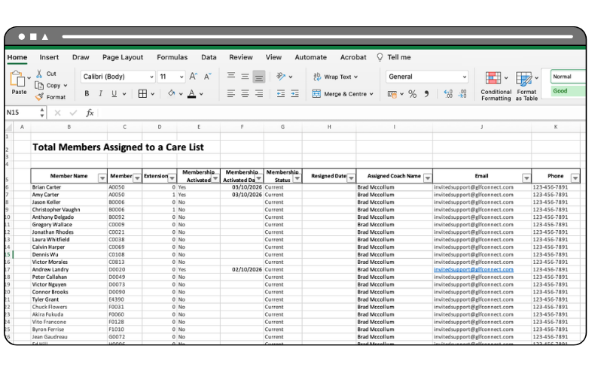Switch to the Page Layout tab
Screen dimensions: 598x376
click(123, 57)
